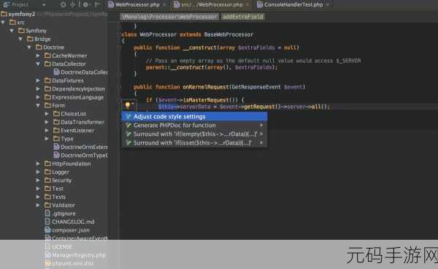Click the ChoiceList folder icon
The width and height of the screenshot is (438, 269).
[56, 113]
